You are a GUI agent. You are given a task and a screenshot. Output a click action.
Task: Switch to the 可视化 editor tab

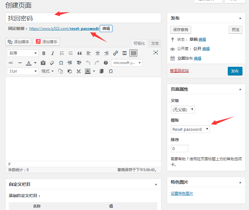139,43
